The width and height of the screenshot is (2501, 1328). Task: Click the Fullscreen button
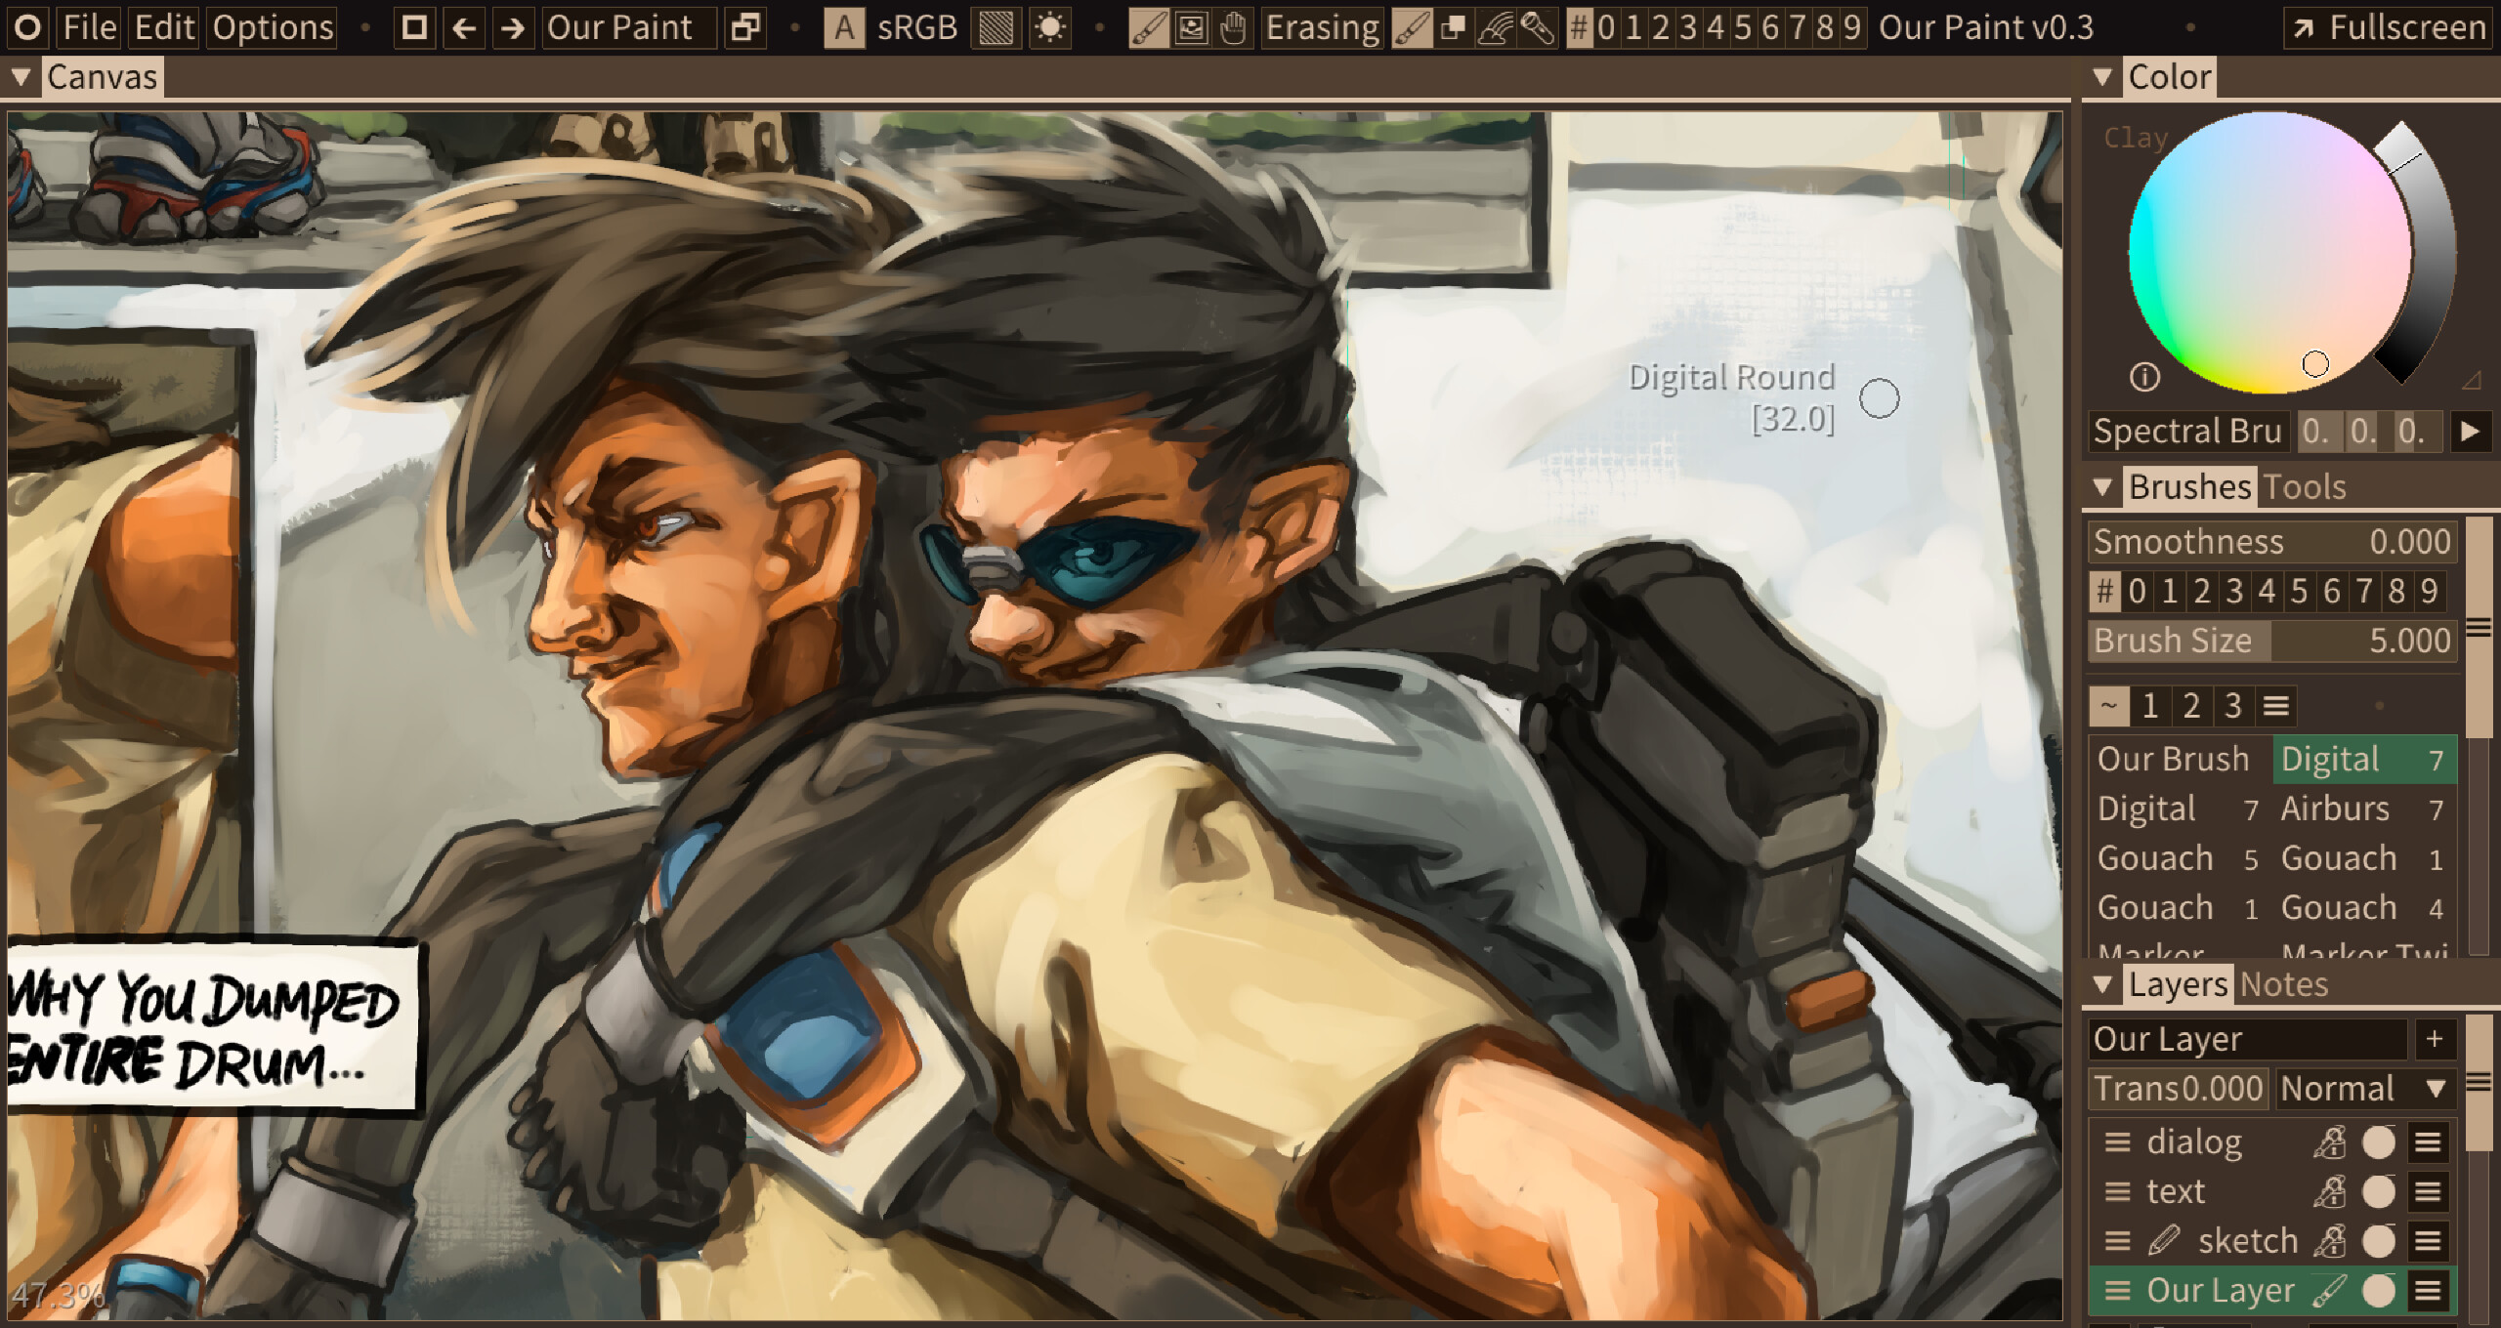2390,27
